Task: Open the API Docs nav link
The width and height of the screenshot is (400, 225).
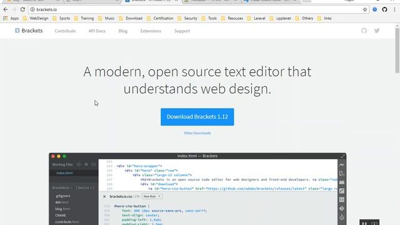Action: (97, 31)
